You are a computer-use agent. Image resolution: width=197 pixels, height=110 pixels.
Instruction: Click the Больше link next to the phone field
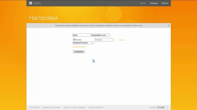pos(122,40)
